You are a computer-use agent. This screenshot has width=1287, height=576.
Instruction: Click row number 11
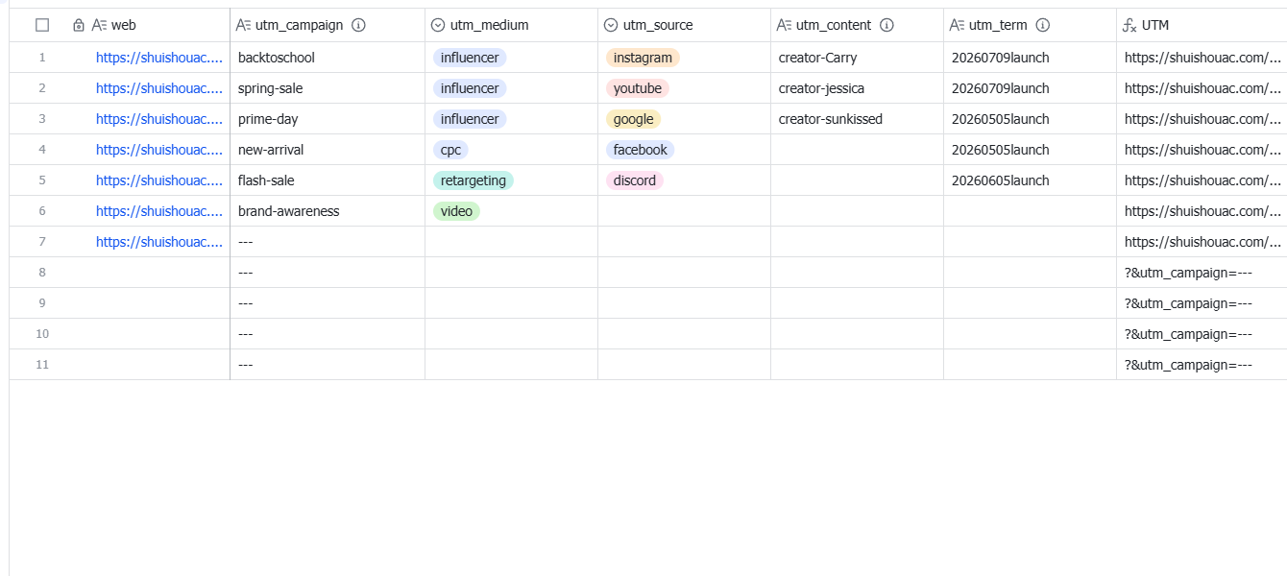coord(42,365)
